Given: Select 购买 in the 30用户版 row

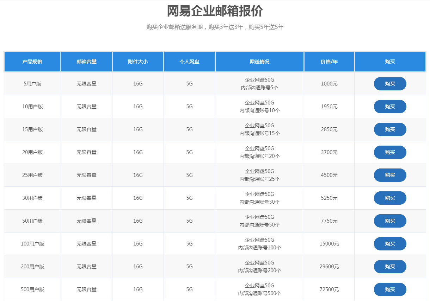Looking at the screenshot, I should coord(390,198).
